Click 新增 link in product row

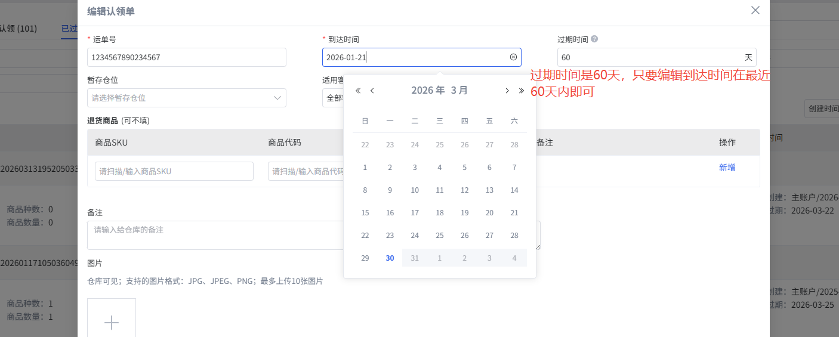[x=727, y=168]
